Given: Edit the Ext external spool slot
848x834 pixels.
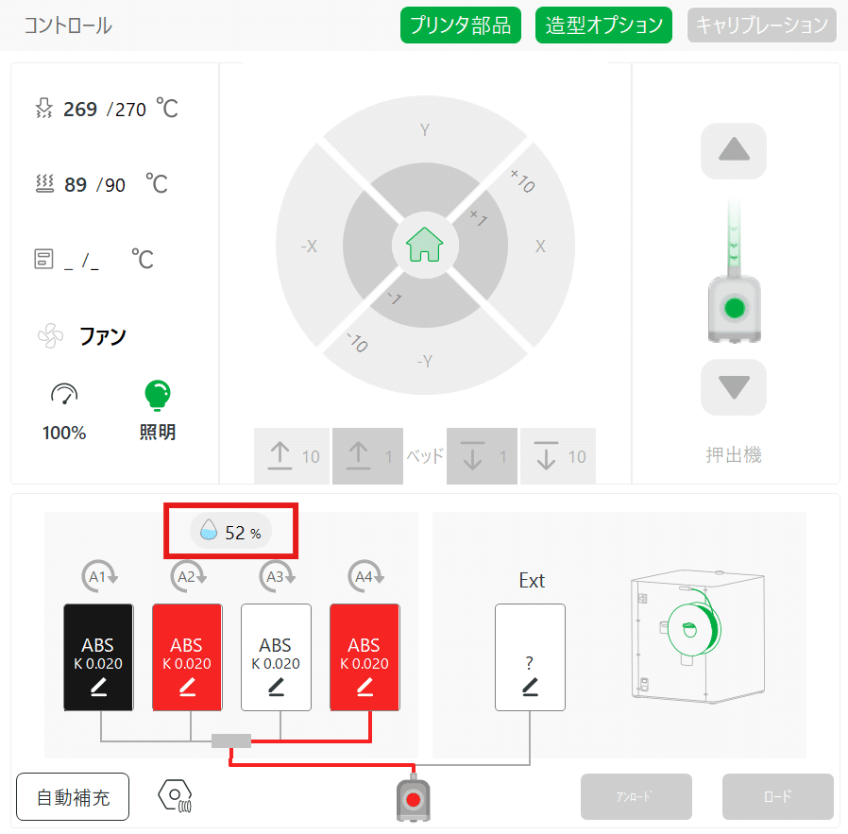Looking at the screenshot, I should point(530,687).
